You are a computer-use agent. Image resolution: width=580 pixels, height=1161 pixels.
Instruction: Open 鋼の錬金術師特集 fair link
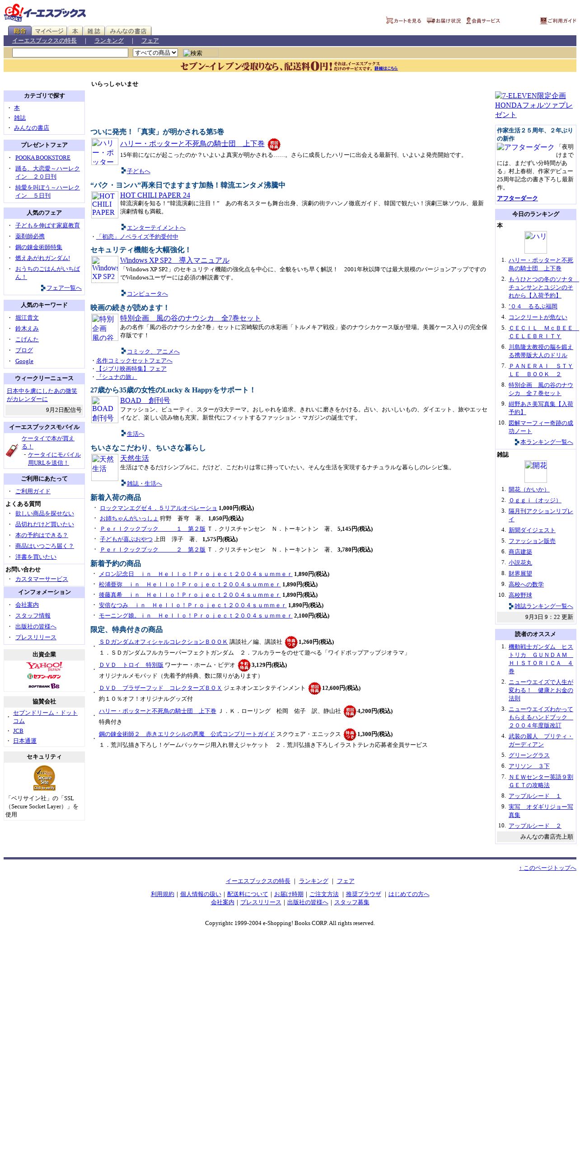pos(39,247)
